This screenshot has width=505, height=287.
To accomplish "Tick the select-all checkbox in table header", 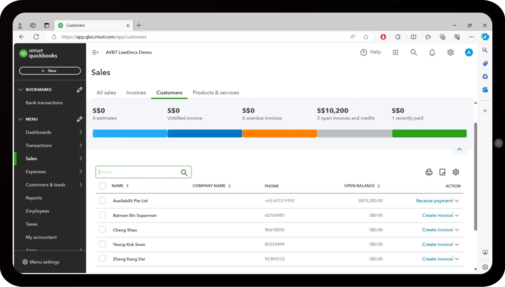I will [x=103, y=186].
